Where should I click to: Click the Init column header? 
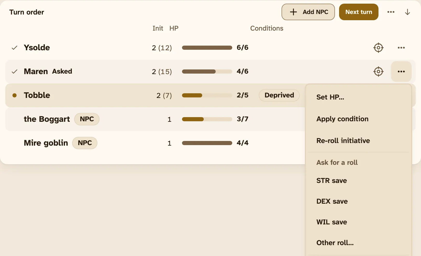pyautogui.click(x=158, y=28)
